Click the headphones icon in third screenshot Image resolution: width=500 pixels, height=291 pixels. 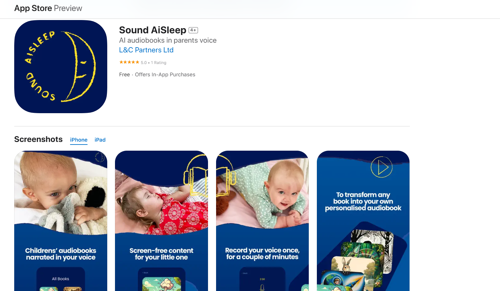coord(226,176)
